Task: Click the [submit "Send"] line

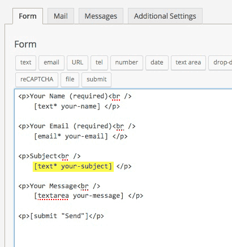Action: point(61,216)
